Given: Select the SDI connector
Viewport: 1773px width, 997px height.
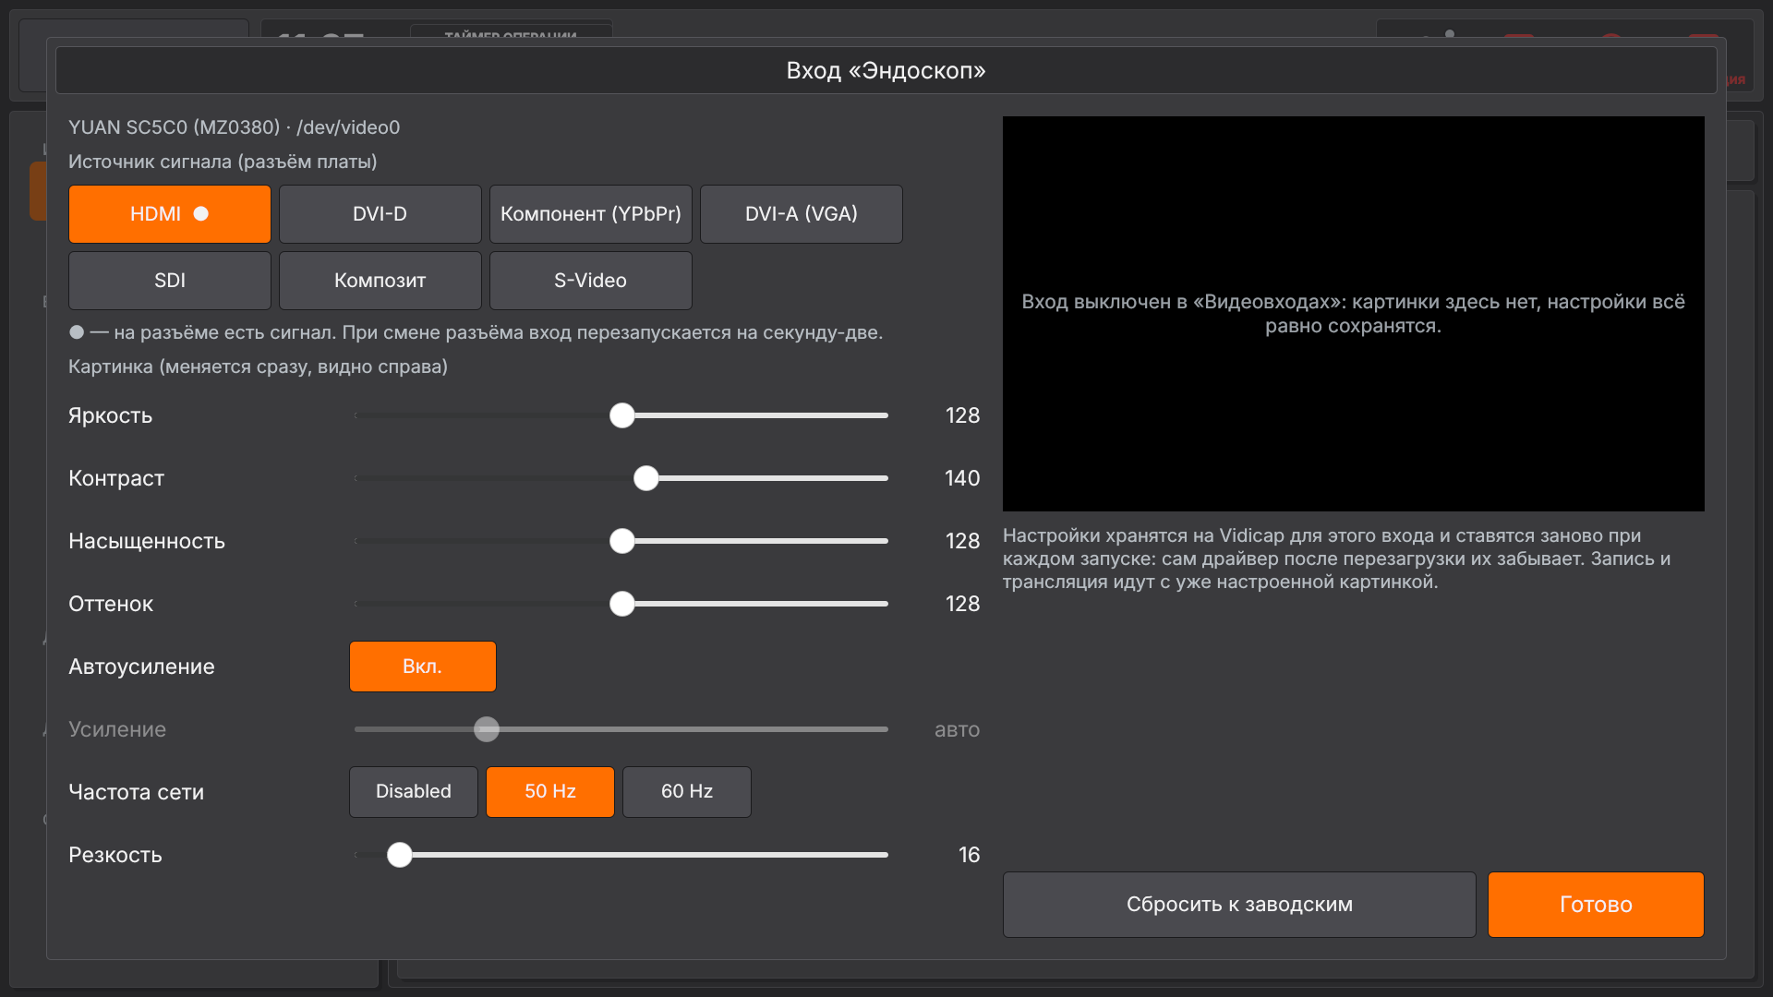Looking at the screenshot, I should tap(170, 281).
